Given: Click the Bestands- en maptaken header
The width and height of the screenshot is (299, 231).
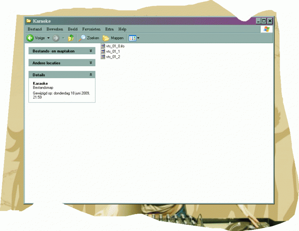Looking at the screenshot, I should pyautogui.click(x=62, y=51).
